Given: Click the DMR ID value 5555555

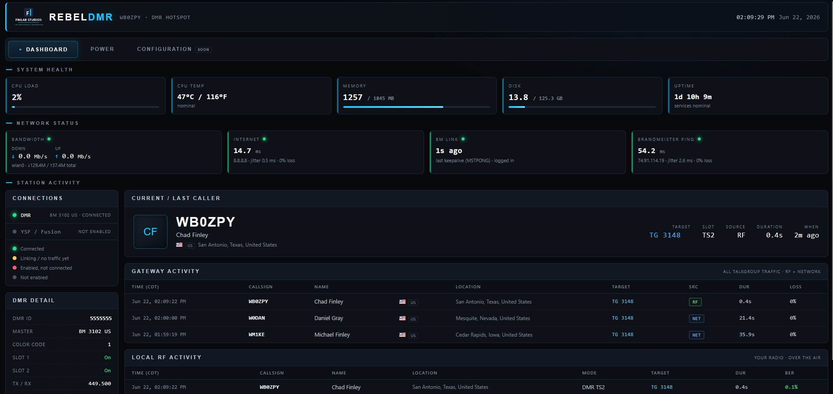Looking at the screenshot, I should point(100,318).
